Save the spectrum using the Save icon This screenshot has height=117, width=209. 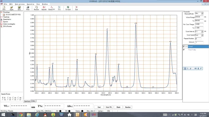[19, 8]
